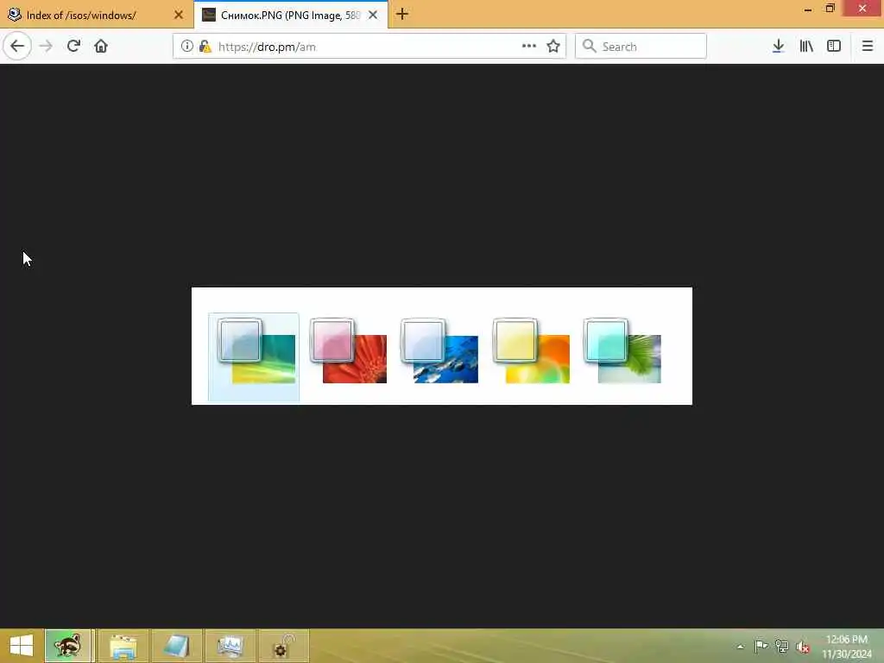The image size is (884, 663).
Task: Open File Explorer from the taskbar
Action: coord(123,646)
